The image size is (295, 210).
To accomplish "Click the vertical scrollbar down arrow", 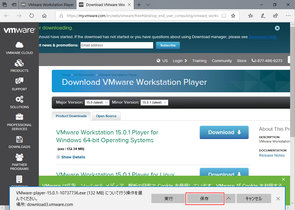I will (292, 203).
